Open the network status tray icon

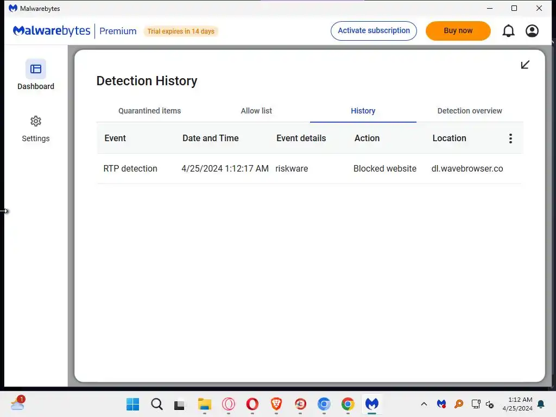pos(476,404)
